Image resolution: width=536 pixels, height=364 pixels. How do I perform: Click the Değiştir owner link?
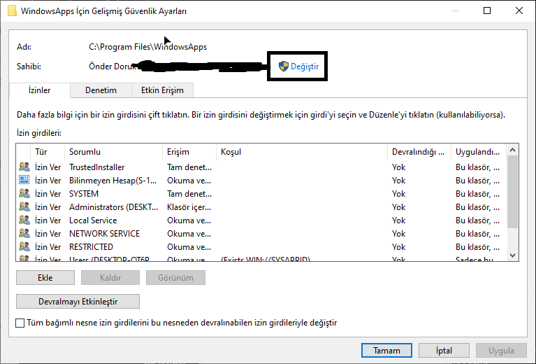[305, 66]
